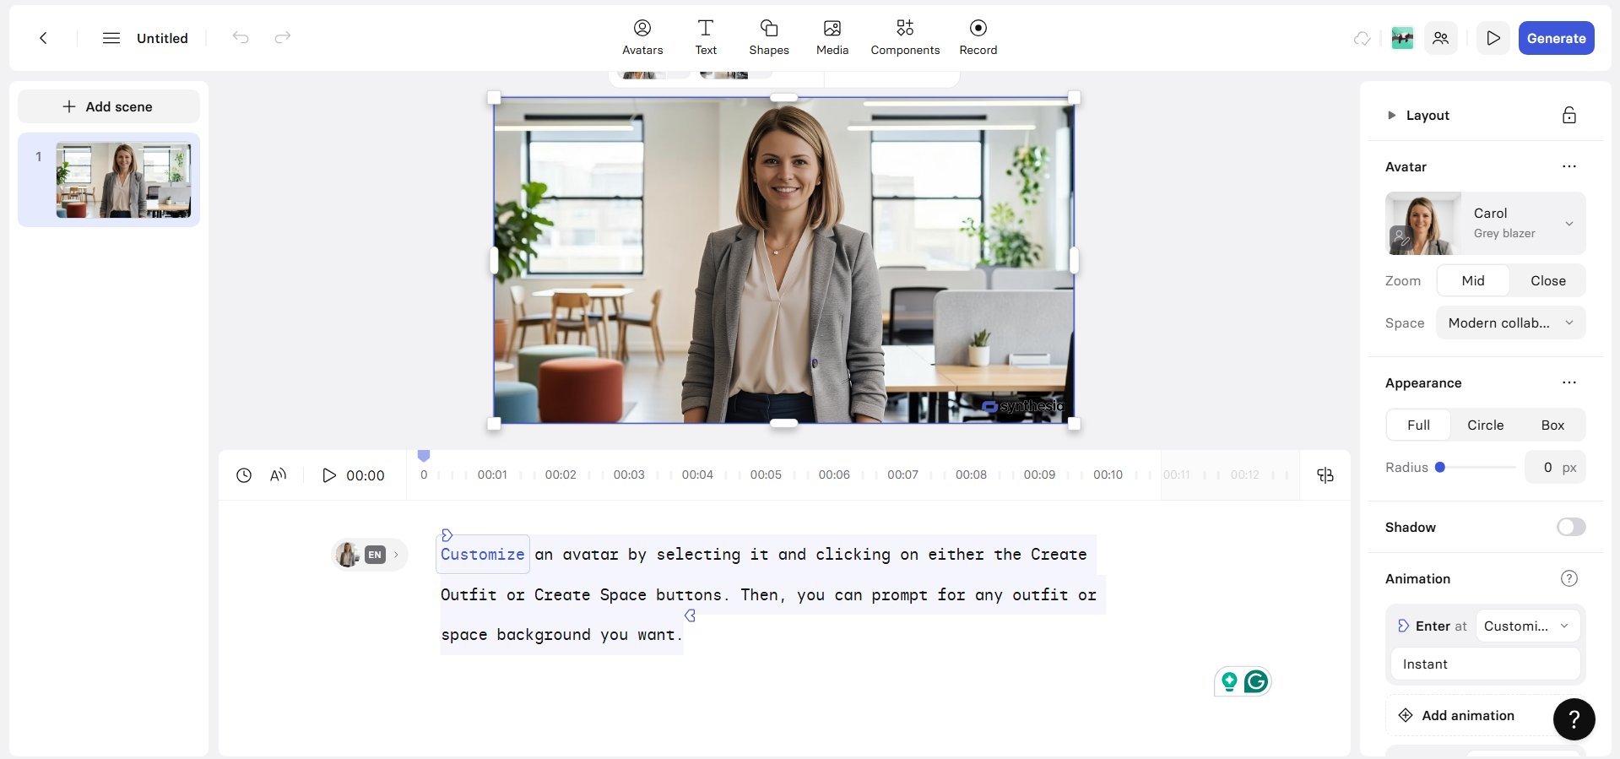Click the Radius px value field

[x=1555, y=468]
